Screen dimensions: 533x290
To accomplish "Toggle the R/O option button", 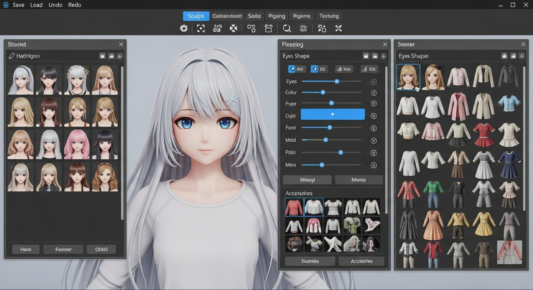I will [x=297, y=69].
